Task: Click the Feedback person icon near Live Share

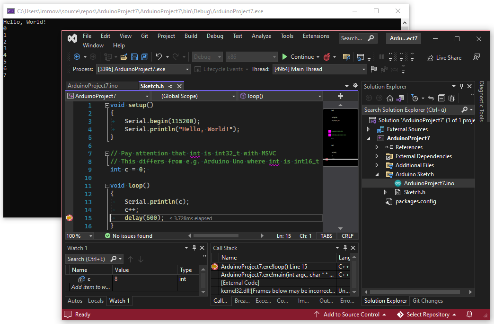Action: click(476, 57)
